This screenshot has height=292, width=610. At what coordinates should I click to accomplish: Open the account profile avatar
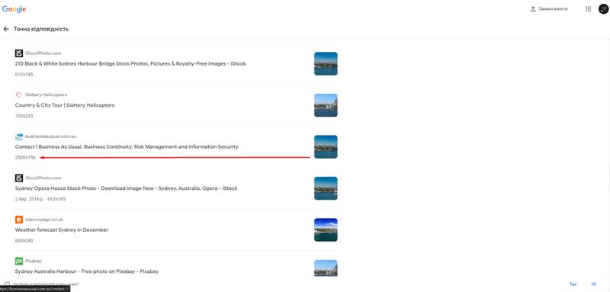tap(603, 9)
